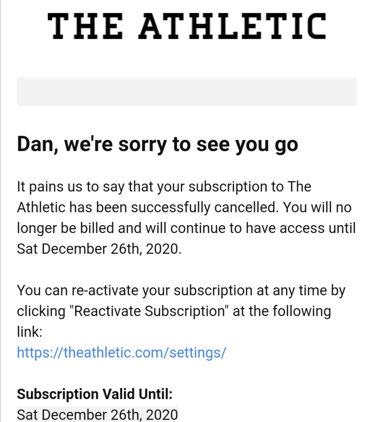Screen dimensions: 373x422
Task: Click the gray banner below the logo
Action: [x=186, y=91]
